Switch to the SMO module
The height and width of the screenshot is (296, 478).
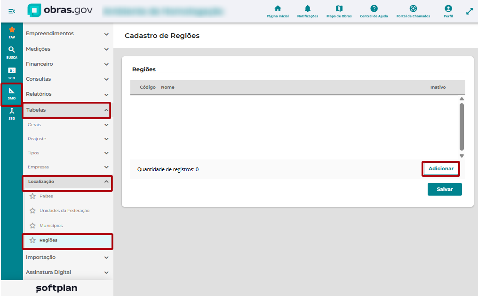coord(12,94)
